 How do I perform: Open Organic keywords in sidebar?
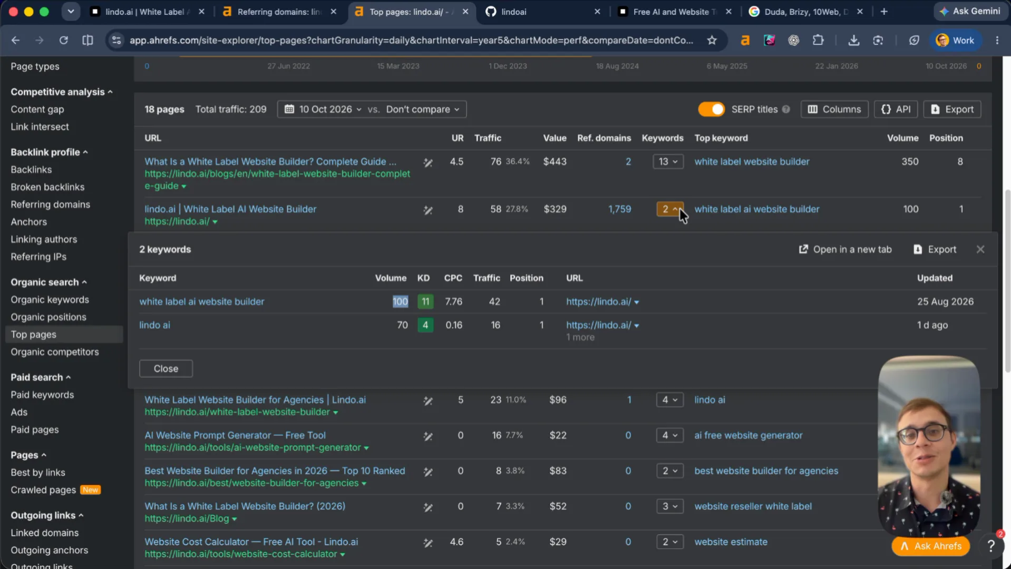pyautogui.click(x=50, y=300)
